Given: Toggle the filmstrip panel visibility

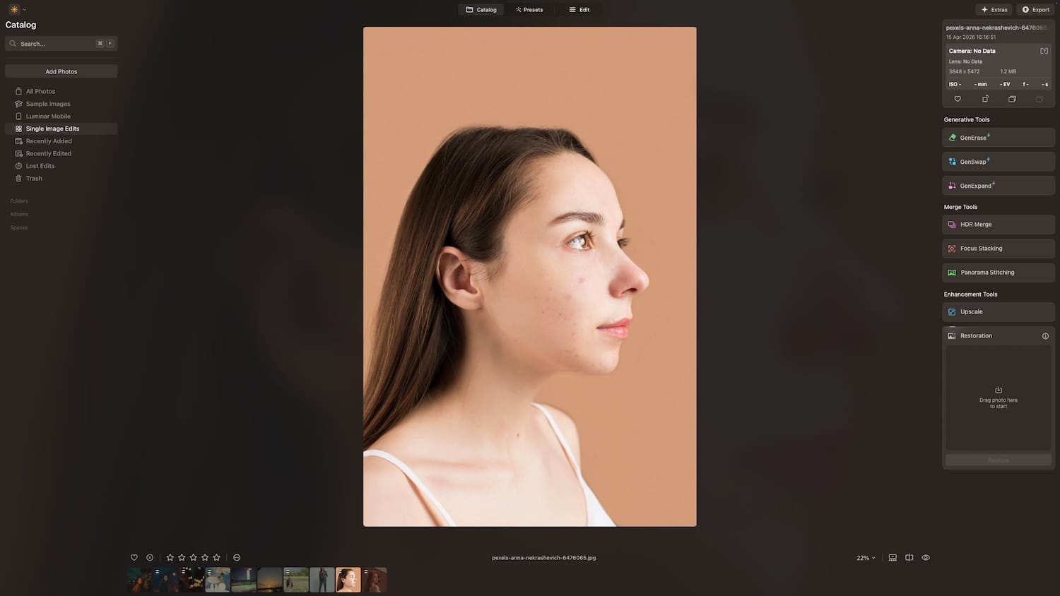Looking at the screenshot, I should coord(892,557).
